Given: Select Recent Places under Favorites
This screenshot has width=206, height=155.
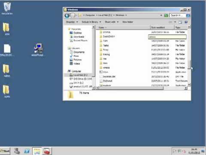Looking at the screenshot, I should click(x=80, y=40).
